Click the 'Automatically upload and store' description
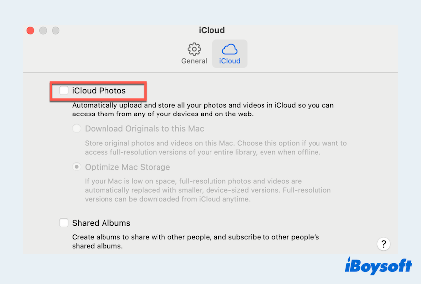The height and width of the screenshot is (284, 421). [x=203, y=110]
